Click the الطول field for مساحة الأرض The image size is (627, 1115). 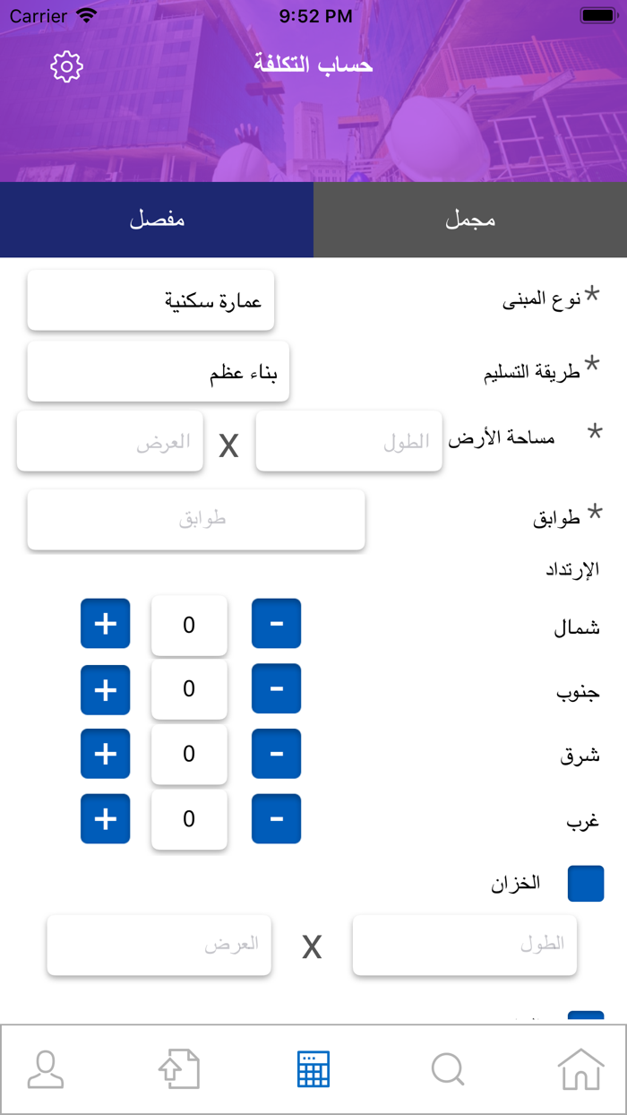348,440
